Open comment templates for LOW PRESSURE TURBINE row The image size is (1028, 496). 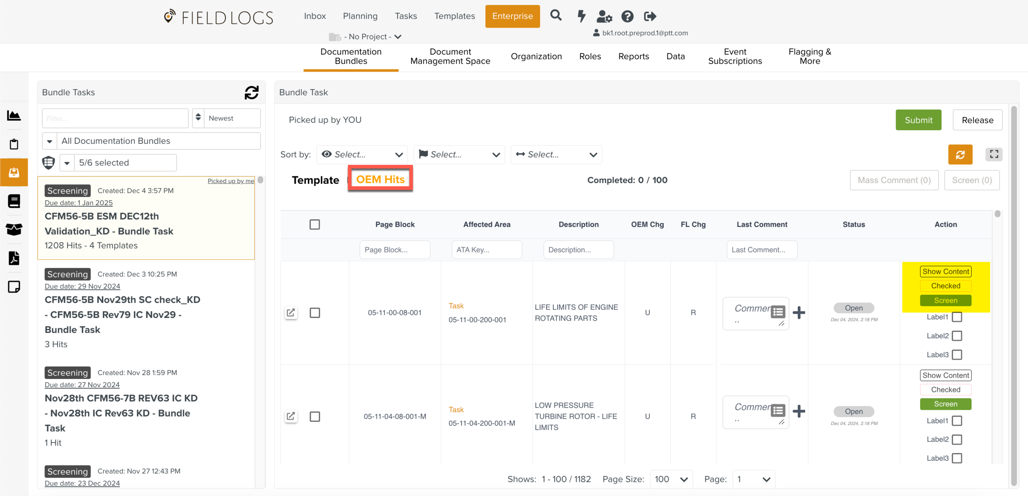pyautogui.click(x=778, y=411)
